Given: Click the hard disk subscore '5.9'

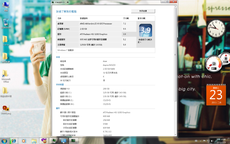Looking at the screenshot, I should point(124,45).
